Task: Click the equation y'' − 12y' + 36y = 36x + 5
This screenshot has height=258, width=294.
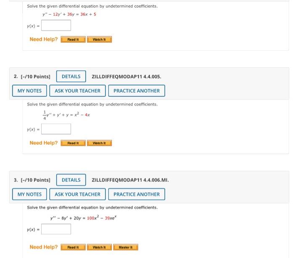Action: (69, 14)
